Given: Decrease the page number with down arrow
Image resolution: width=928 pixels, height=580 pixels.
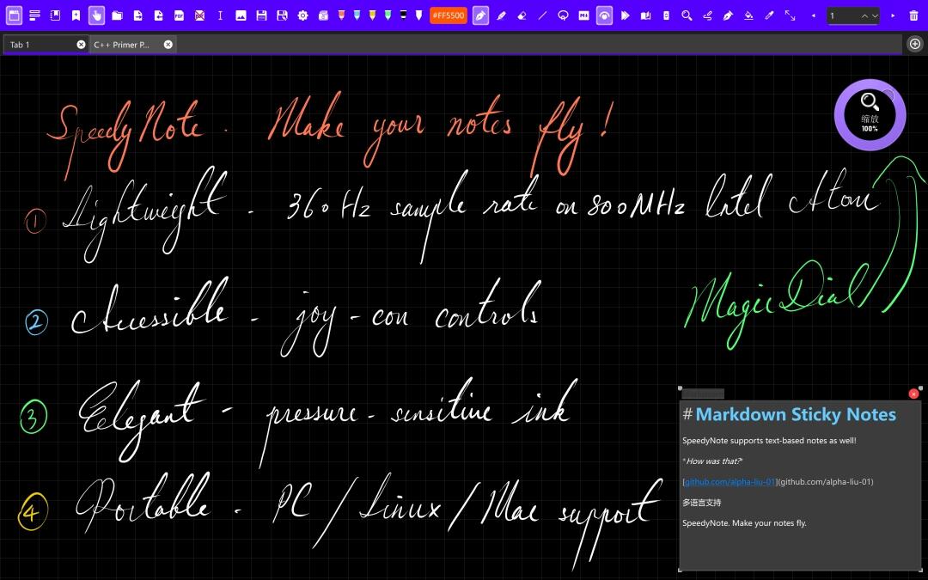Looking at the screenshot, I should point(875,15).
